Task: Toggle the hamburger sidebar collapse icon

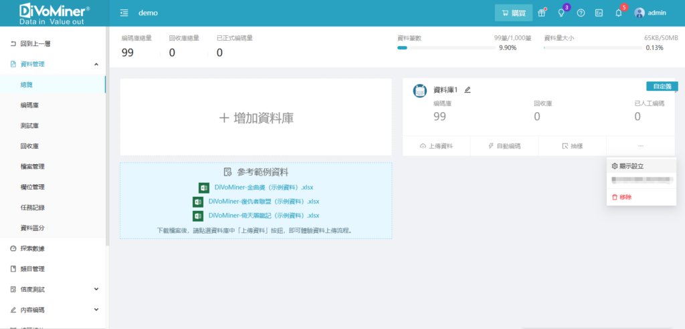Action: pos(124,13)
